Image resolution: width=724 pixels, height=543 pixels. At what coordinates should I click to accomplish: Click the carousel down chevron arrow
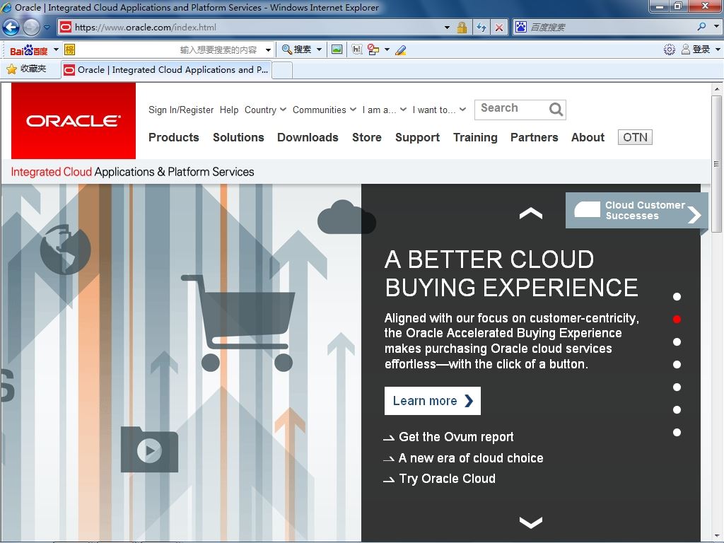pos(530,522)
